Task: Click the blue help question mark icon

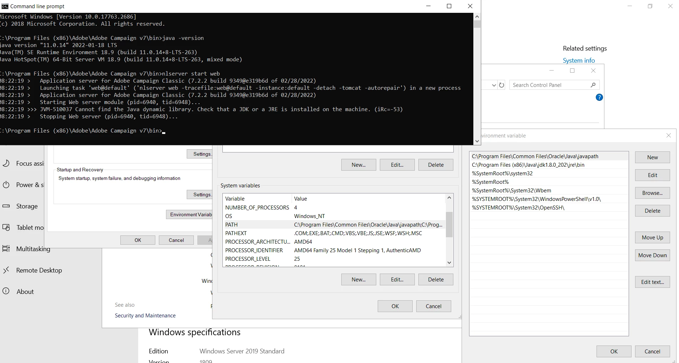Action: pos(599,97)
